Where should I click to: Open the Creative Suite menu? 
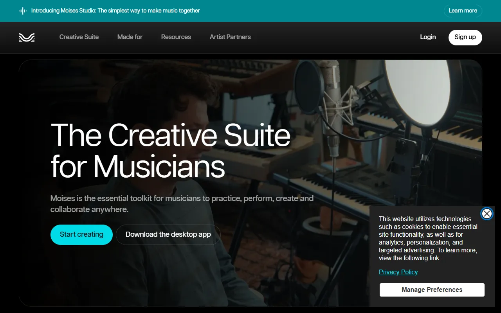[x=79, y=37]
